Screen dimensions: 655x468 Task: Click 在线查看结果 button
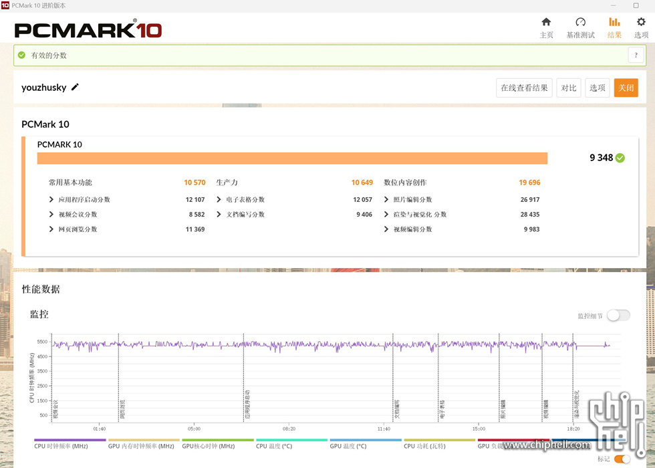(x=524, y=88)
